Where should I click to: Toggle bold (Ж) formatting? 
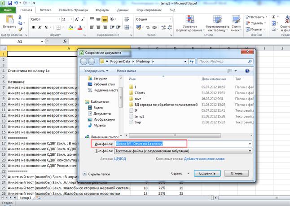click(x=33, y=27)
